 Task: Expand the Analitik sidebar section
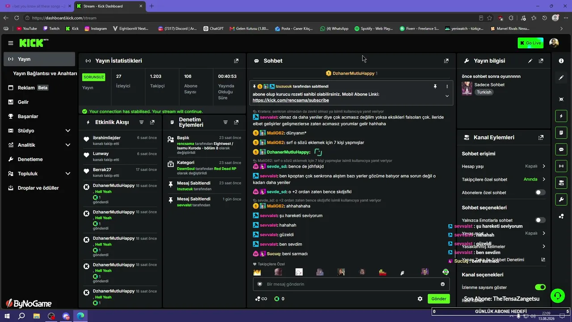68,145
